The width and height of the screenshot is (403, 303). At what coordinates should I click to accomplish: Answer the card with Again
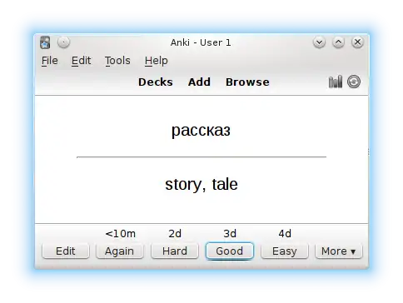tap(119, 251)
